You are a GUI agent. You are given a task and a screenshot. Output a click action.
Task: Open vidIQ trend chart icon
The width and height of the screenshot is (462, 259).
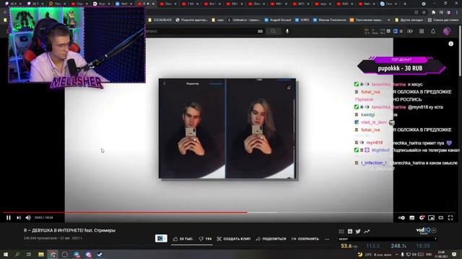tap(366, 232)
